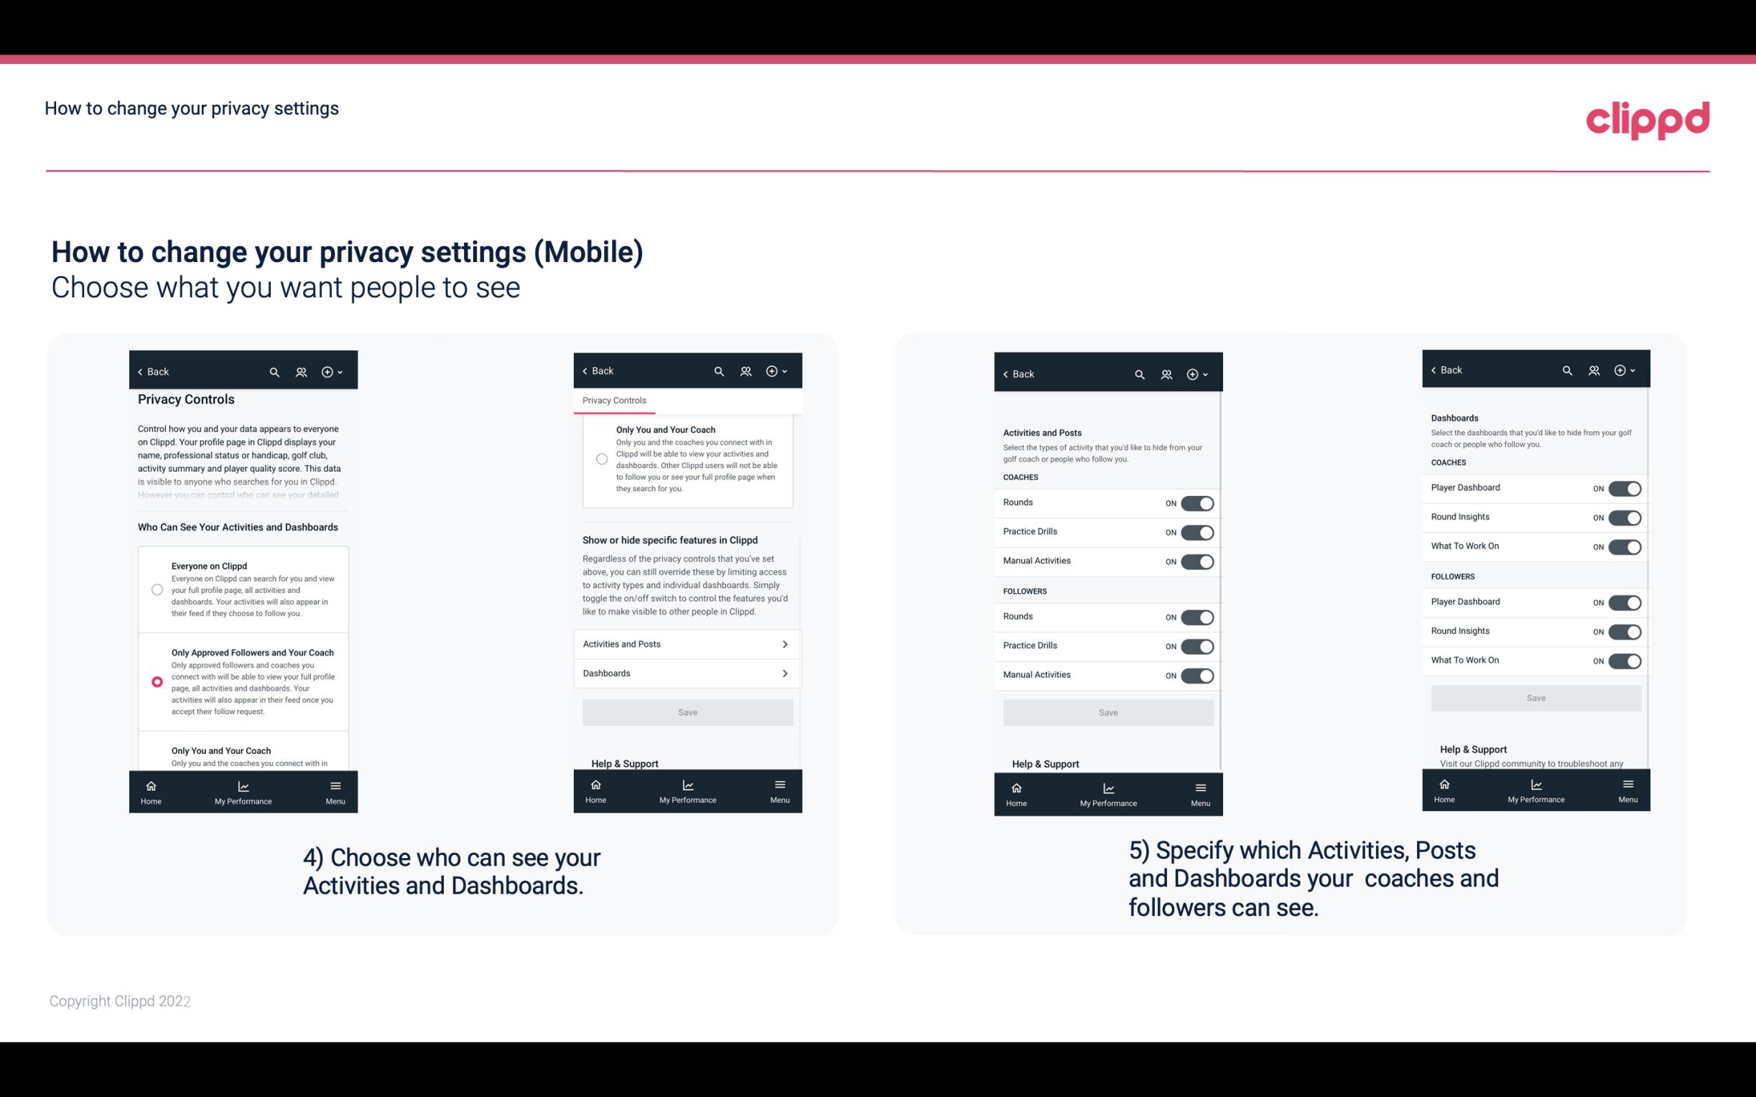Click the profile/people icon top navigation
Viewport: 1756px width, 1097px height.
(301, 372)
